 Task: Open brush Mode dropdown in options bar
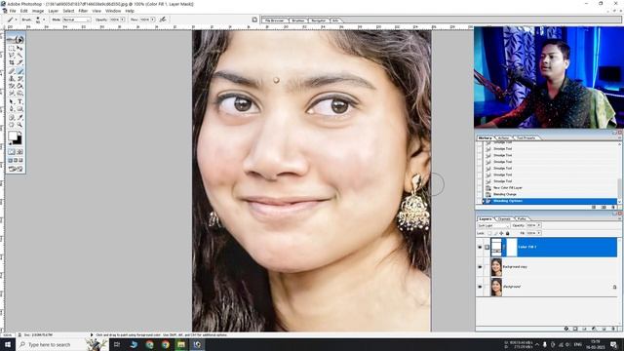76,19
